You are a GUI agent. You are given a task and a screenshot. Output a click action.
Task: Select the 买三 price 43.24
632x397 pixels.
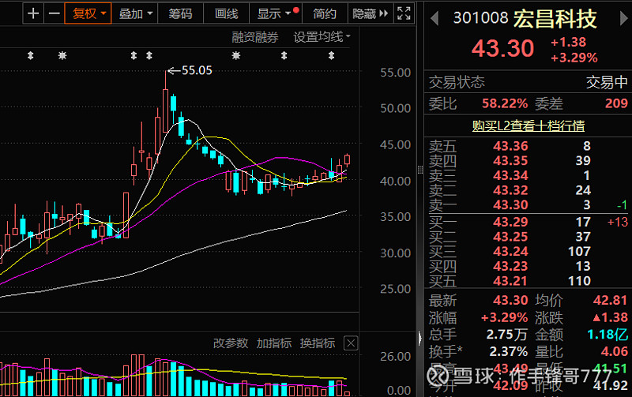point(510,252)
